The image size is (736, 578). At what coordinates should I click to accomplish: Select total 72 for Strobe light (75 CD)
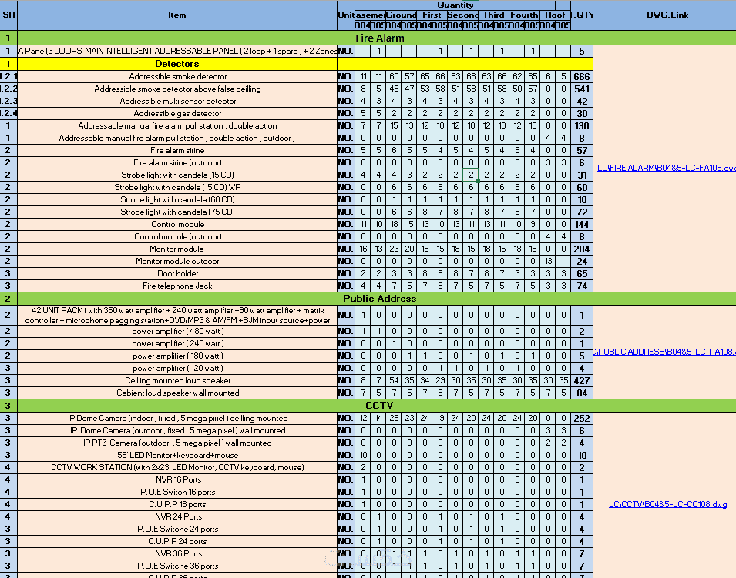click(582, 212)
